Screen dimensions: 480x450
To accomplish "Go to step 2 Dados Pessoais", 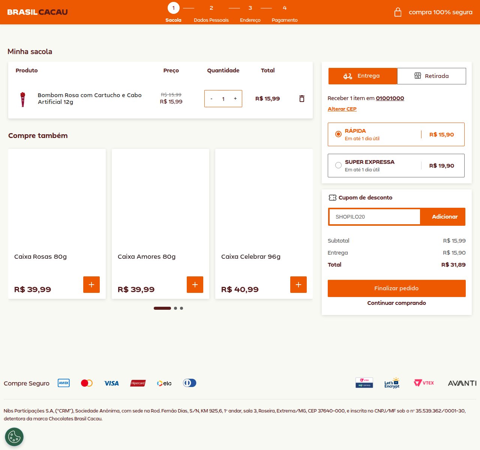I will click(211, 13).
